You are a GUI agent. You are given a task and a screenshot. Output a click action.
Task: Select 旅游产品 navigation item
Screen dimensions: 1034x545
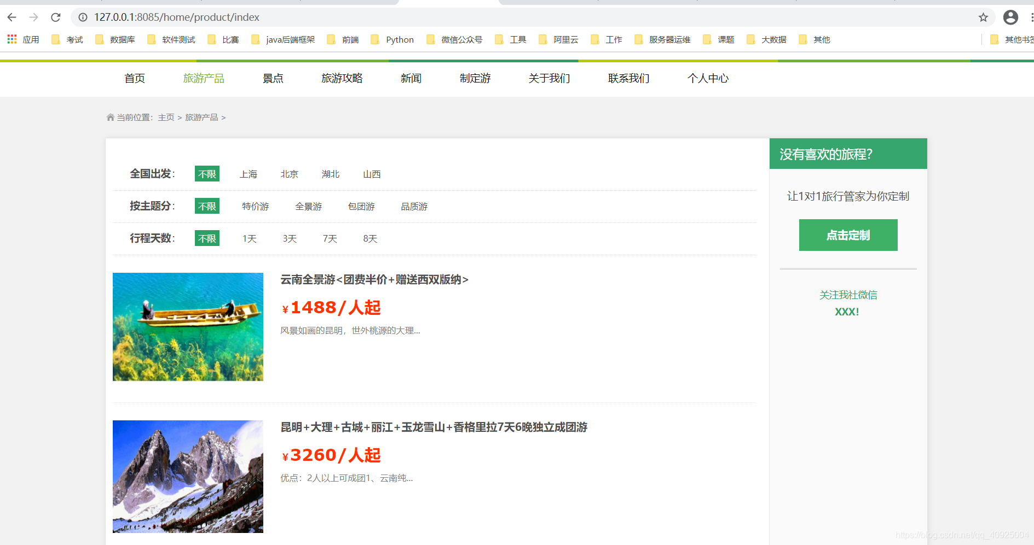click(x=204, y=78)
